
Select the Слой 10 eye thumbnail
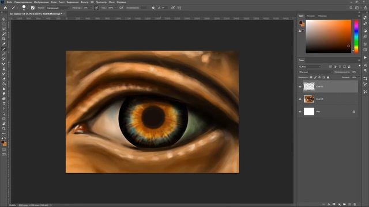pos(309,99)
